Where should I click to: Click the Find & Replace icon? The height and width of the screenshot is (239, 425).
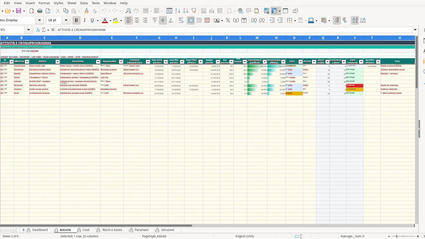point(128,11)
